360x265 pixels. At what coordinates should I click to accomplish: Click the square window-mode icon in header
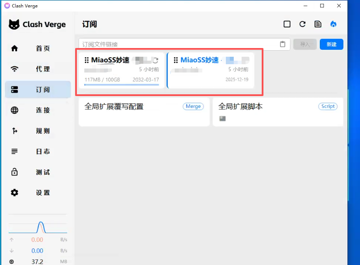pos(287,24)
